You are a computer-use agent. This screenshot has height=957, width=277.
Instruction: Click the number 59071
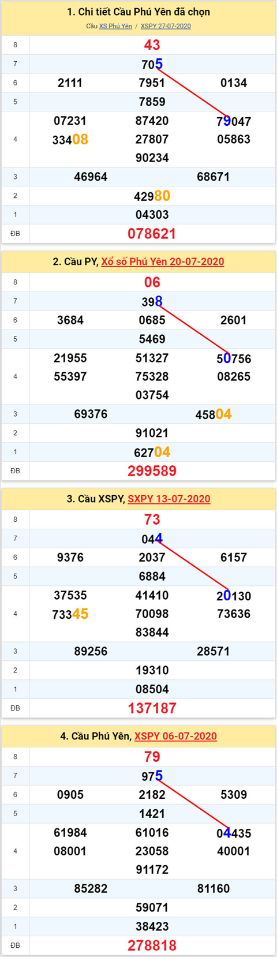coord(152,907)
